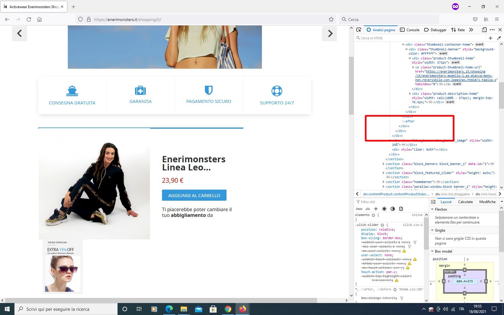Collapse the Flexbox section

tap(433, 209)
